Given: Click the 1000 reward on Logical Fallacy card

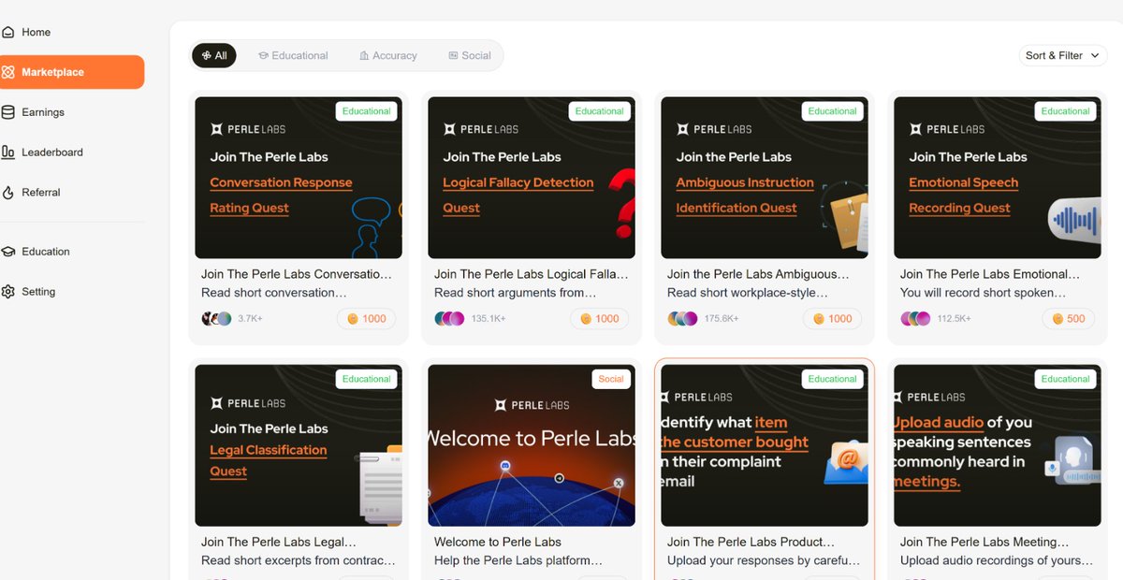Looking at the screenshot, I should pos(599,319).
